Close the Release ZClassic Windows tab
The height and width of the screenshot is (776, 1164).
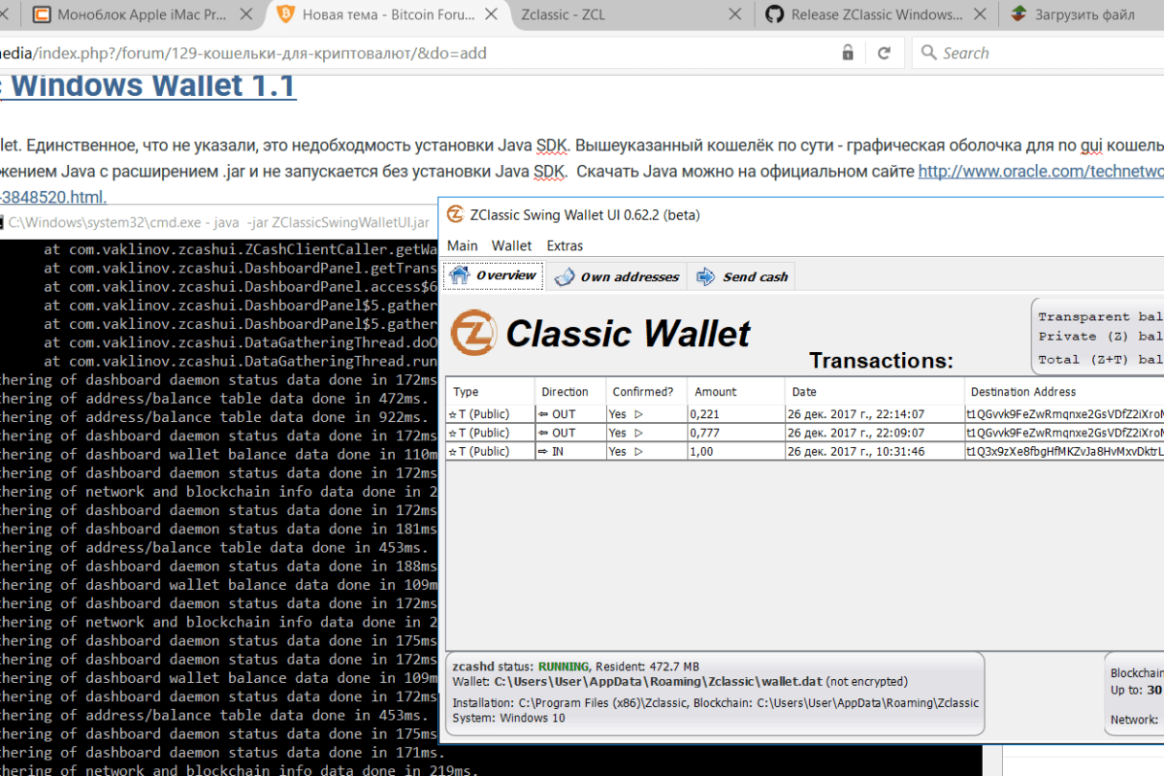(979, 15)
